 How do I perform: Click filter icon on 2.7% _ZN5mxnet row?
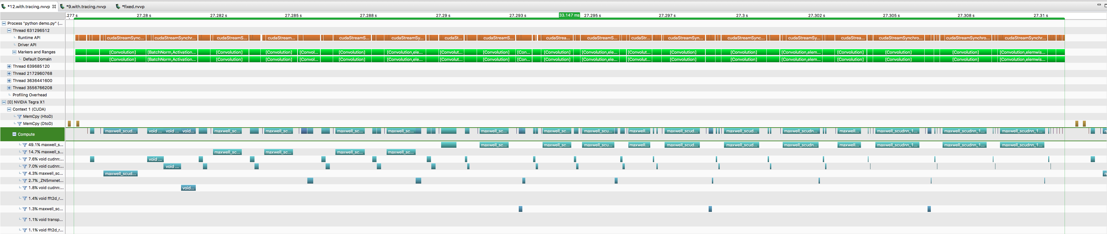[x=24, y=181]
